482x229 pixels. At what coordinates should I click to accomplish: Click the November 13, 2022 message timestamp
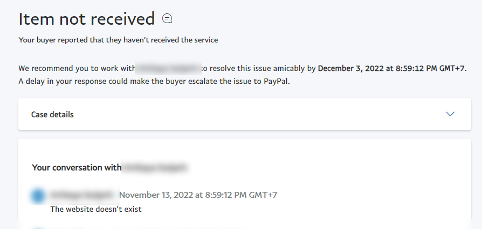pos(198,195)
